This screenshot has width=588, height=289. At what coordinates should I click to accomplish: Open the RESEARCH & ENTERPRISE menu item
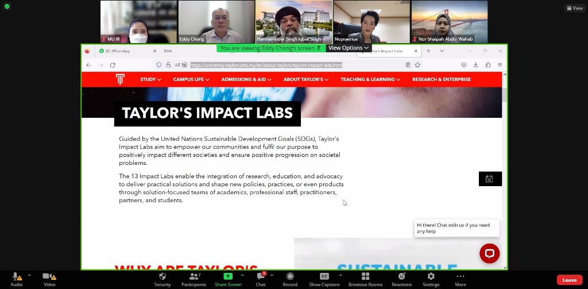coord(441,79)
